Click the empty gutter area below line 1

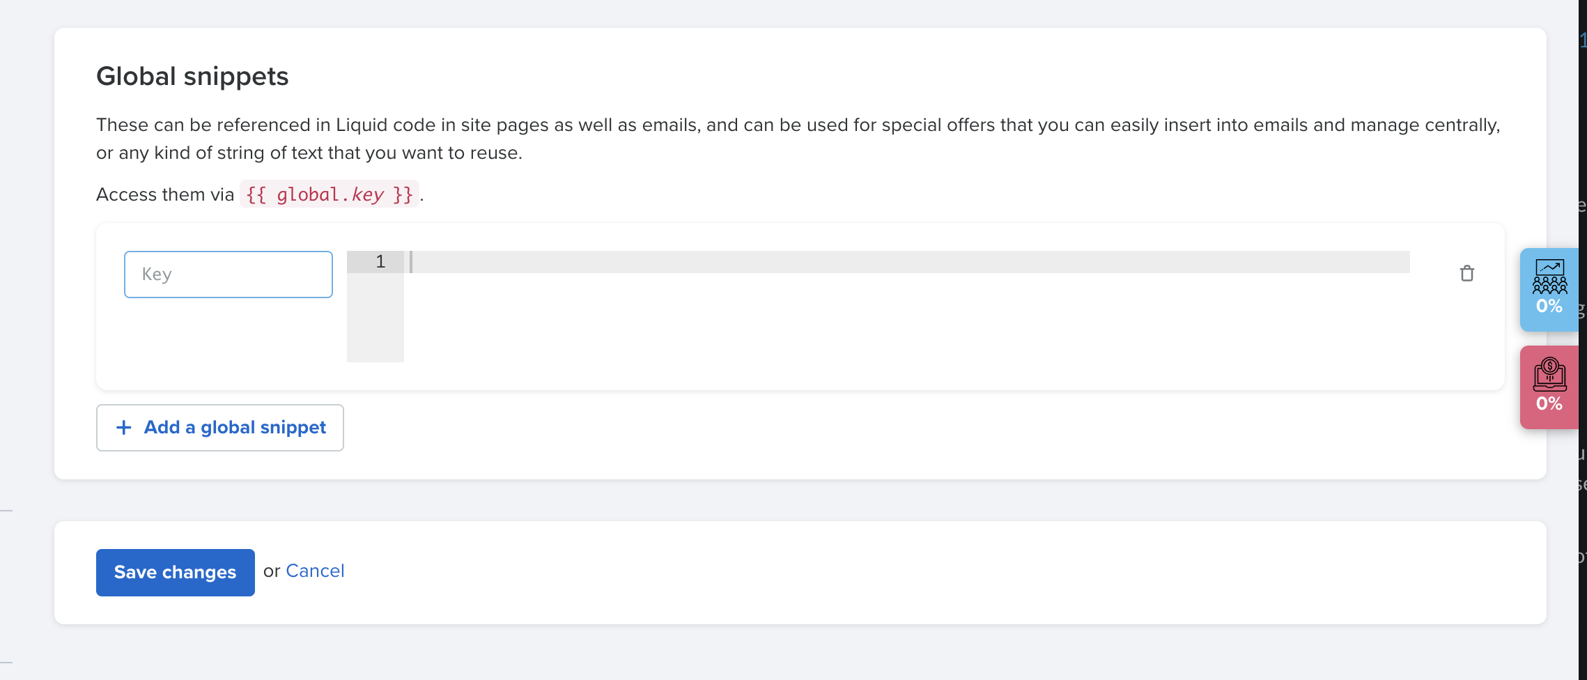click(x=376, y=318)
